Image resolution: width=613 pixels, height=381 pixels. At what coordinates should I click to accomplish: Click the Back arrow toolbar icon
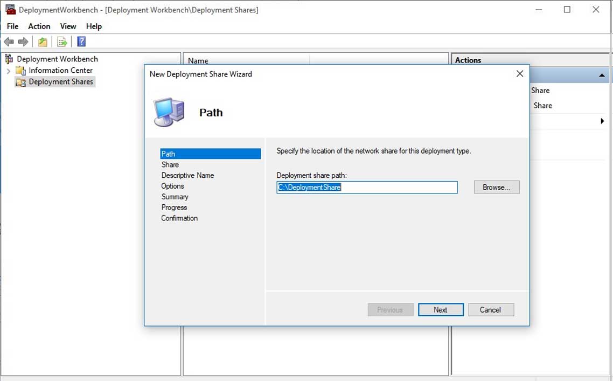9,41
